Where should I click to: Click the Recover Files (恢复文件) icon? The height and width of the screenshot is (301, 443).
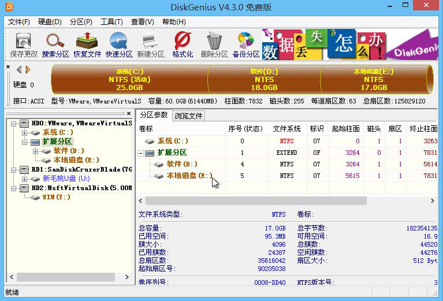click(87, 44)
